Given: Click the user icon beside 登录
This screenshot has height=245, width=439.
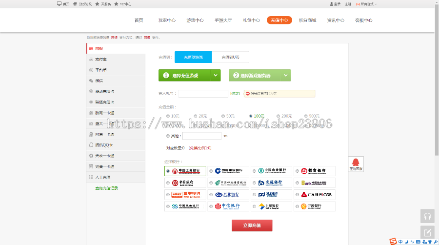Looking at the screenshot, I should [332, 4].
